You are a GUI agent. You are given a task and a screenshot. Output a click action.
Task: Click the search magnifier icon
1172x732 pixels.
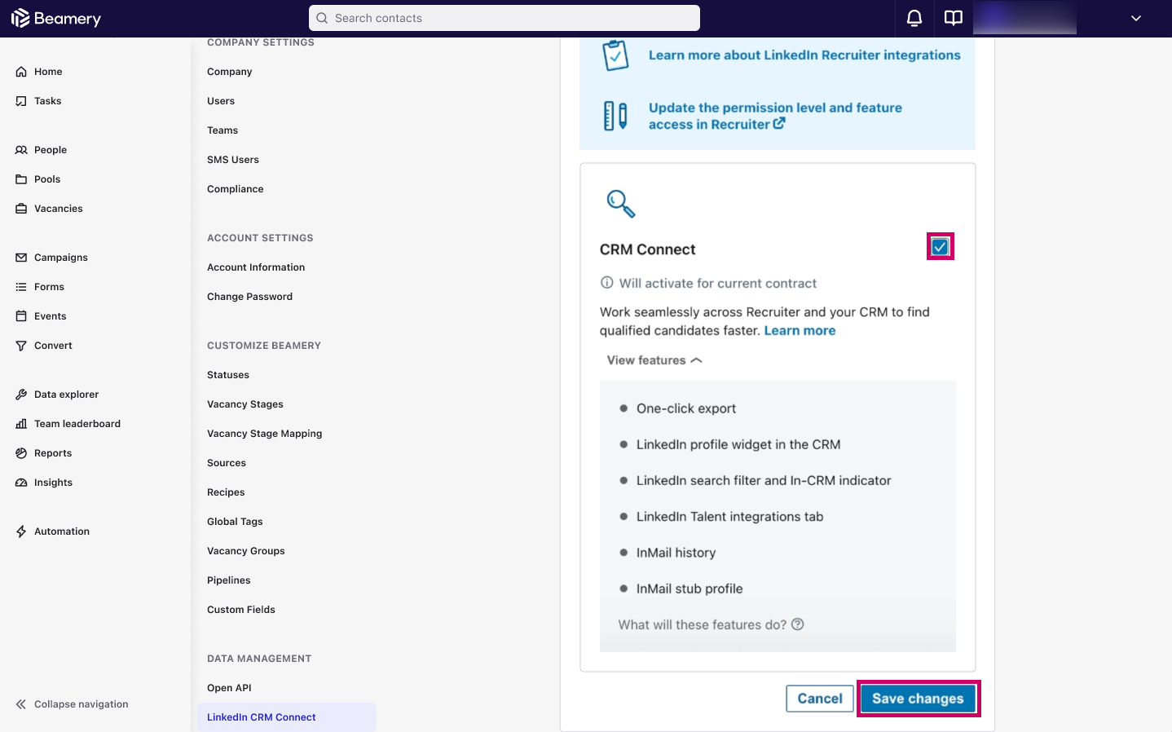(322, 18)
